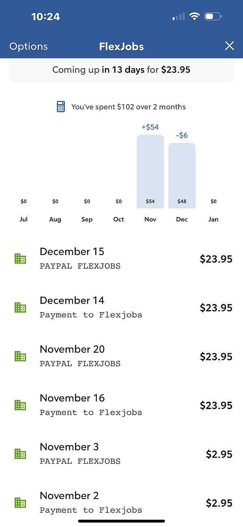
Task: Tap the bank icon for the November 3 charge
Action: pyautogui.click(x=20, y=454)
